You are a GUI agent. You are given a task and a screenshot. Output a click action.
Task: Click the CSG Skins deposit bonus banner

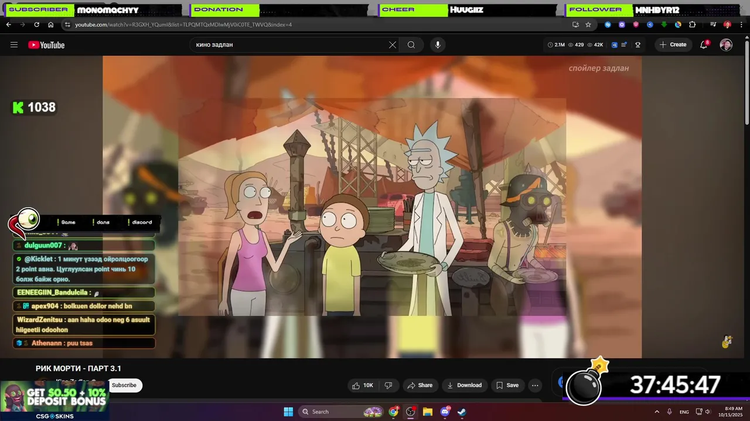[54, 401]
